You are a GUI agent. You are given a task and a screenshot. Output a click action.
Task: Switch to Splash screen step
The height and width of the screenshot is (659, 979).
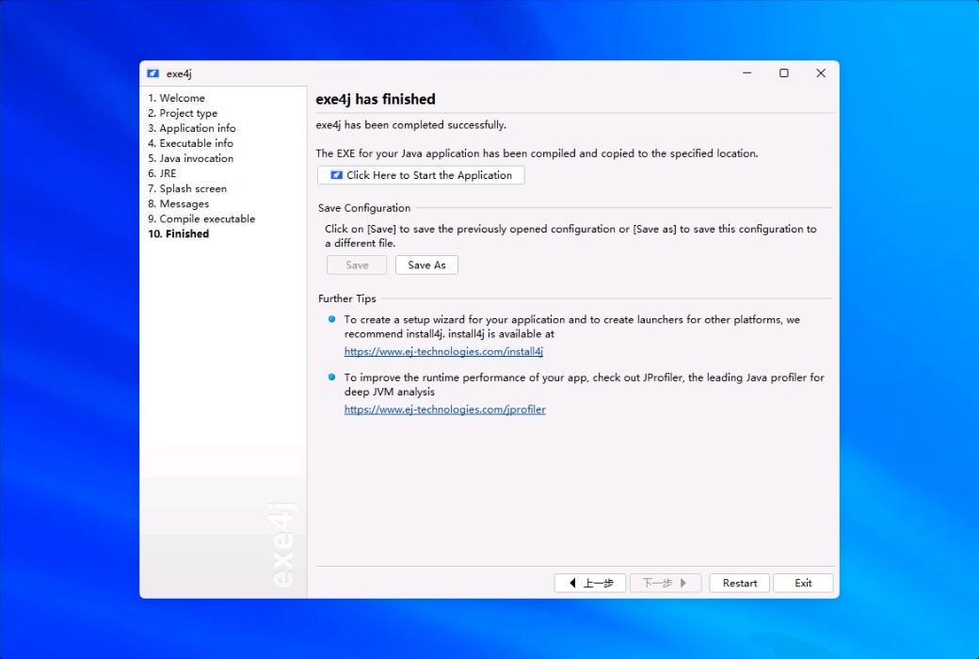(x=187, y=188)
